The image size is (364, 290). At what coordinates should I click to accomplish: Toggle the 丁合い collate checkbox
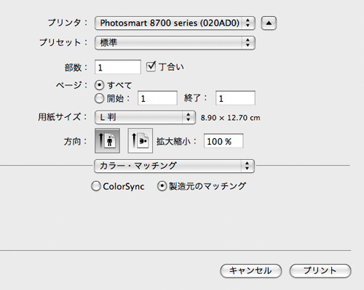[x=151, y=66]
